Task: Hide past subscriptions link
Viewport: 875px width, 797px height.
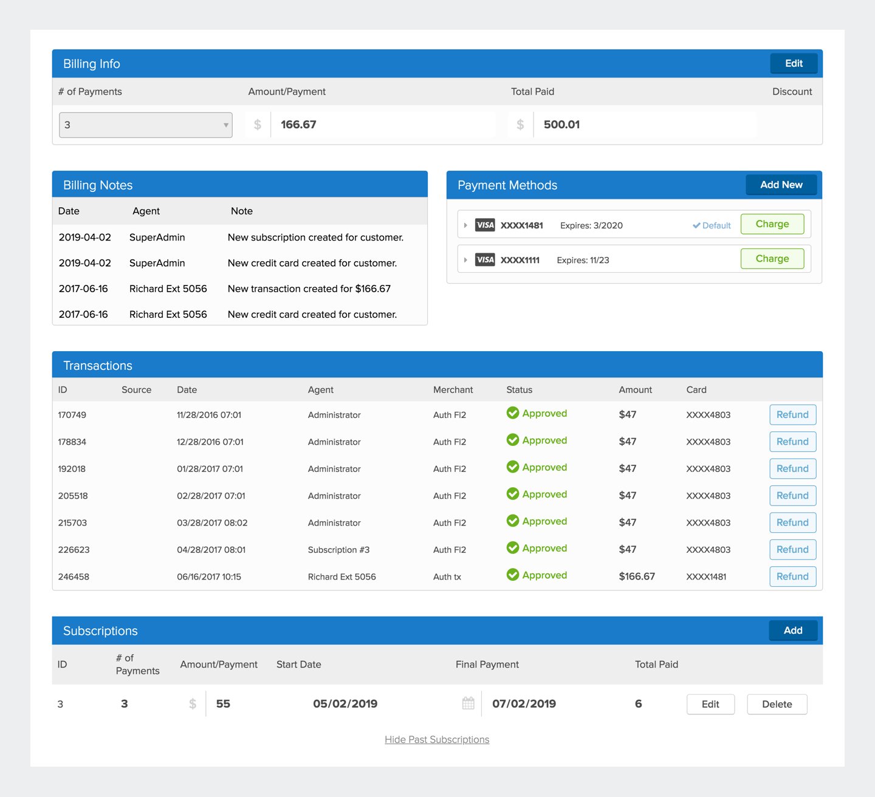Action: pyautogui.click(x=437, y=739)
